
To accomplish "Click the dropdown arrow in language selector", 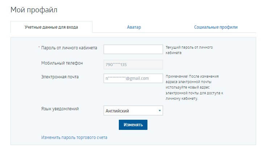I will (x=159, y=111).
